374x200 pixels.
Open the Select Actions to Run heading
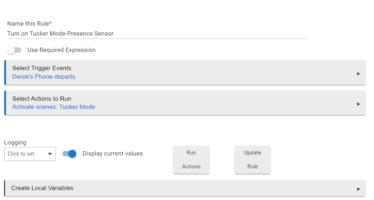click(42, 99)
